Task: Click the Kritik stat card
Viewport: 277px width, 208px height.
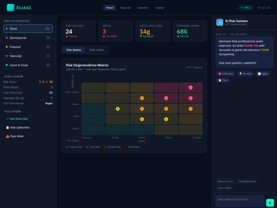Action: click(116, 31)
